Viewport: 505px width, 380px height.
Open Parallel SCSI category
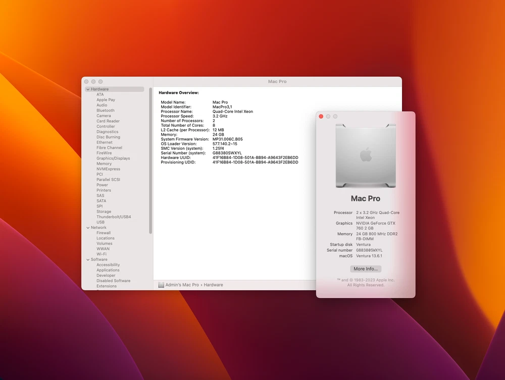[108, 179]
